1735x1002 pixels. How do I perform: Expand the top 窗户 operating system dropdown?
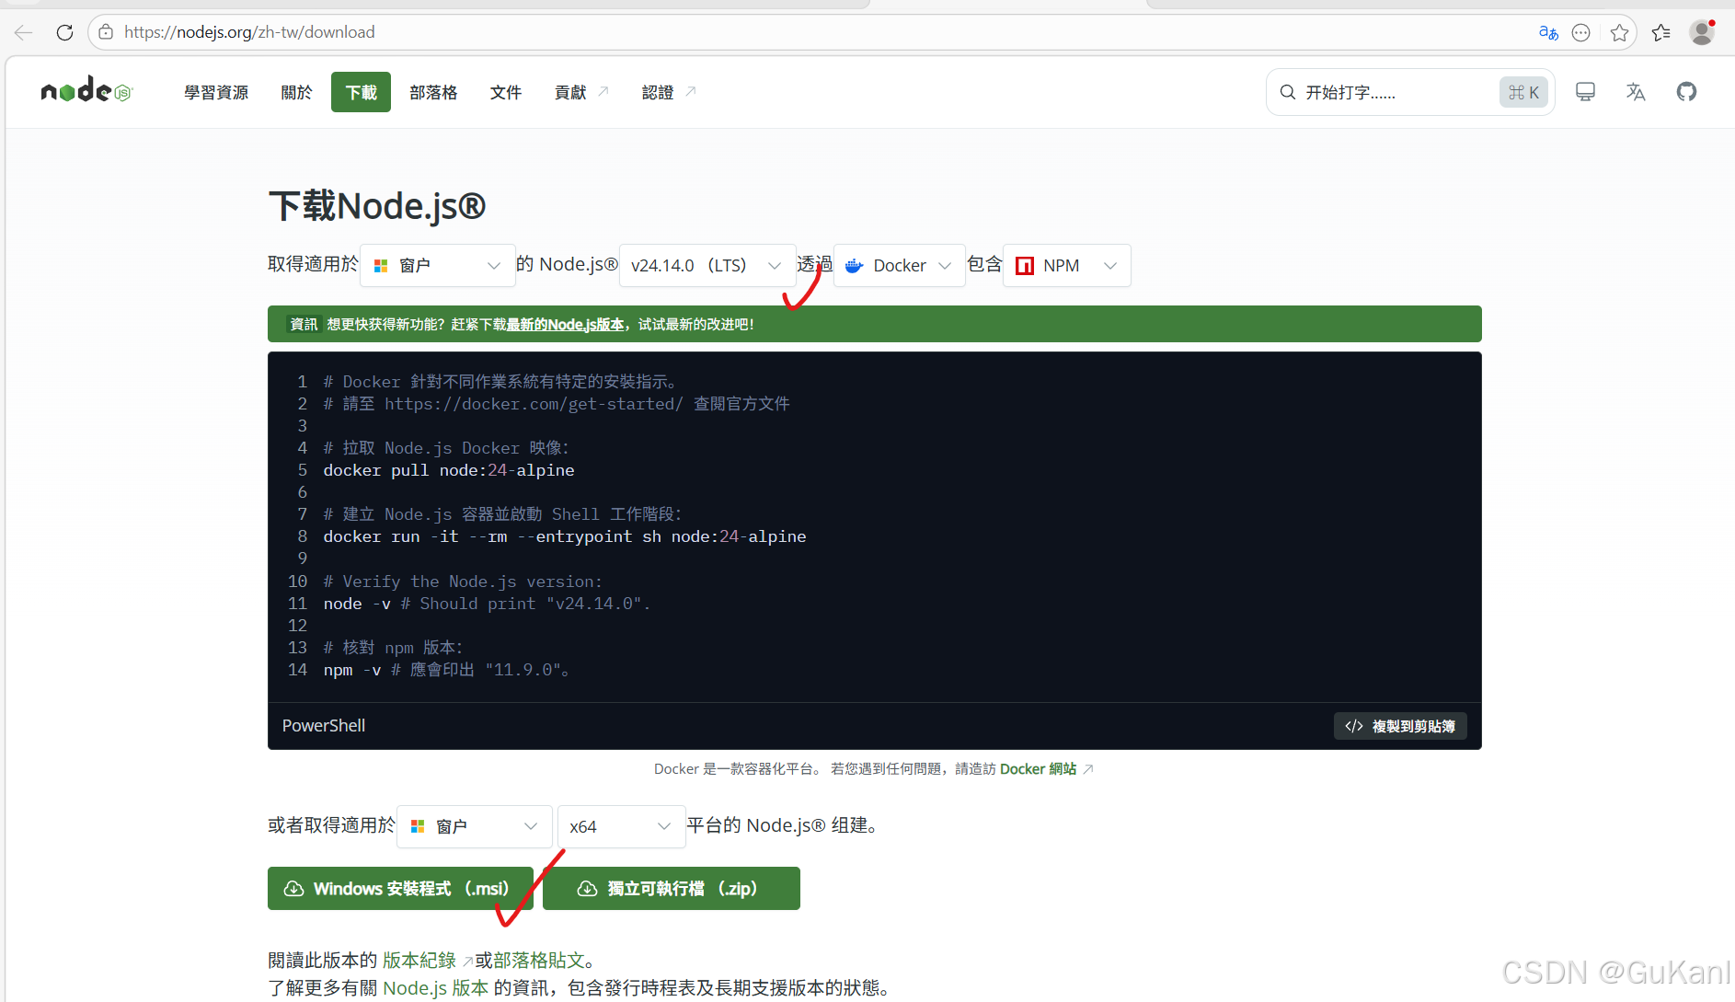pyautogui.click(x=437, y=266)
